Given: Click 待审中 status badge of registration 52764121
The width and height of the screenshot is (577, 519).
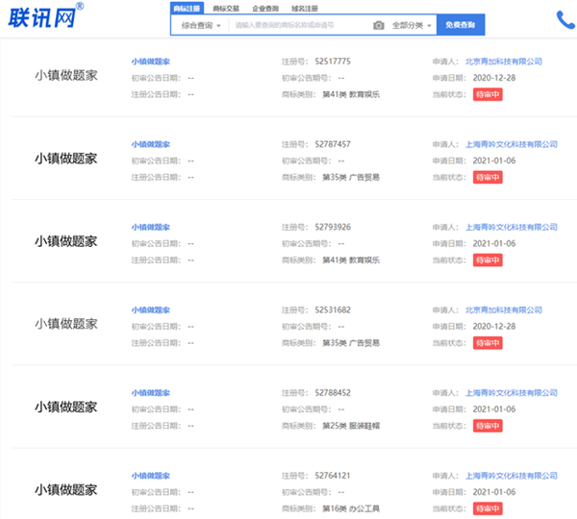Looking at the screenshot, I should pos(488,508).
